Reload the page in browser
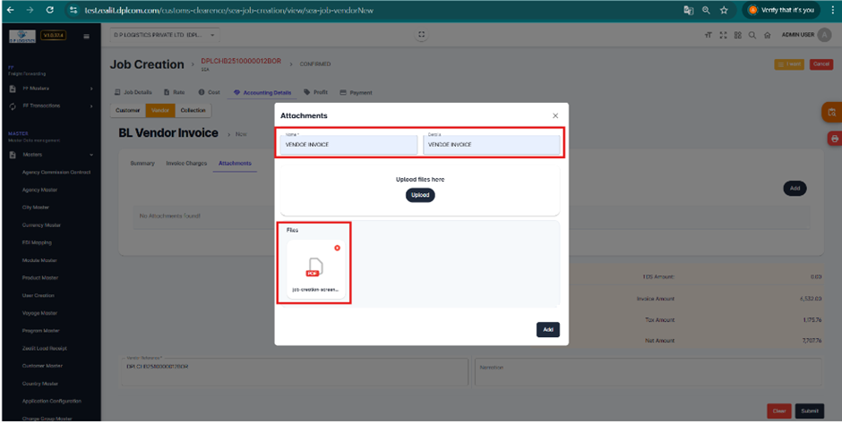This screenshot has height=423, width=842. tap(49, 10)
